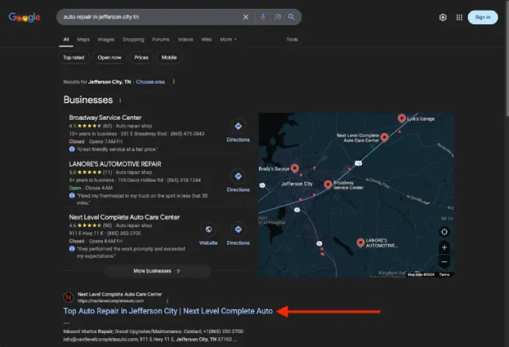509x347 pixels.
Task: Click the map Terms link
Action: click(x=445, y=275)
